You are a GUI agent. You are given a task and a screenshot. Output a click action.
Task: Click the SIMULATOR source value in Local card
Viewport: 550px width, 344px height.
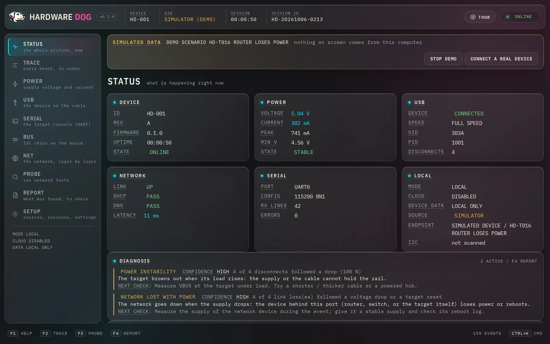(x=469, y=216)
